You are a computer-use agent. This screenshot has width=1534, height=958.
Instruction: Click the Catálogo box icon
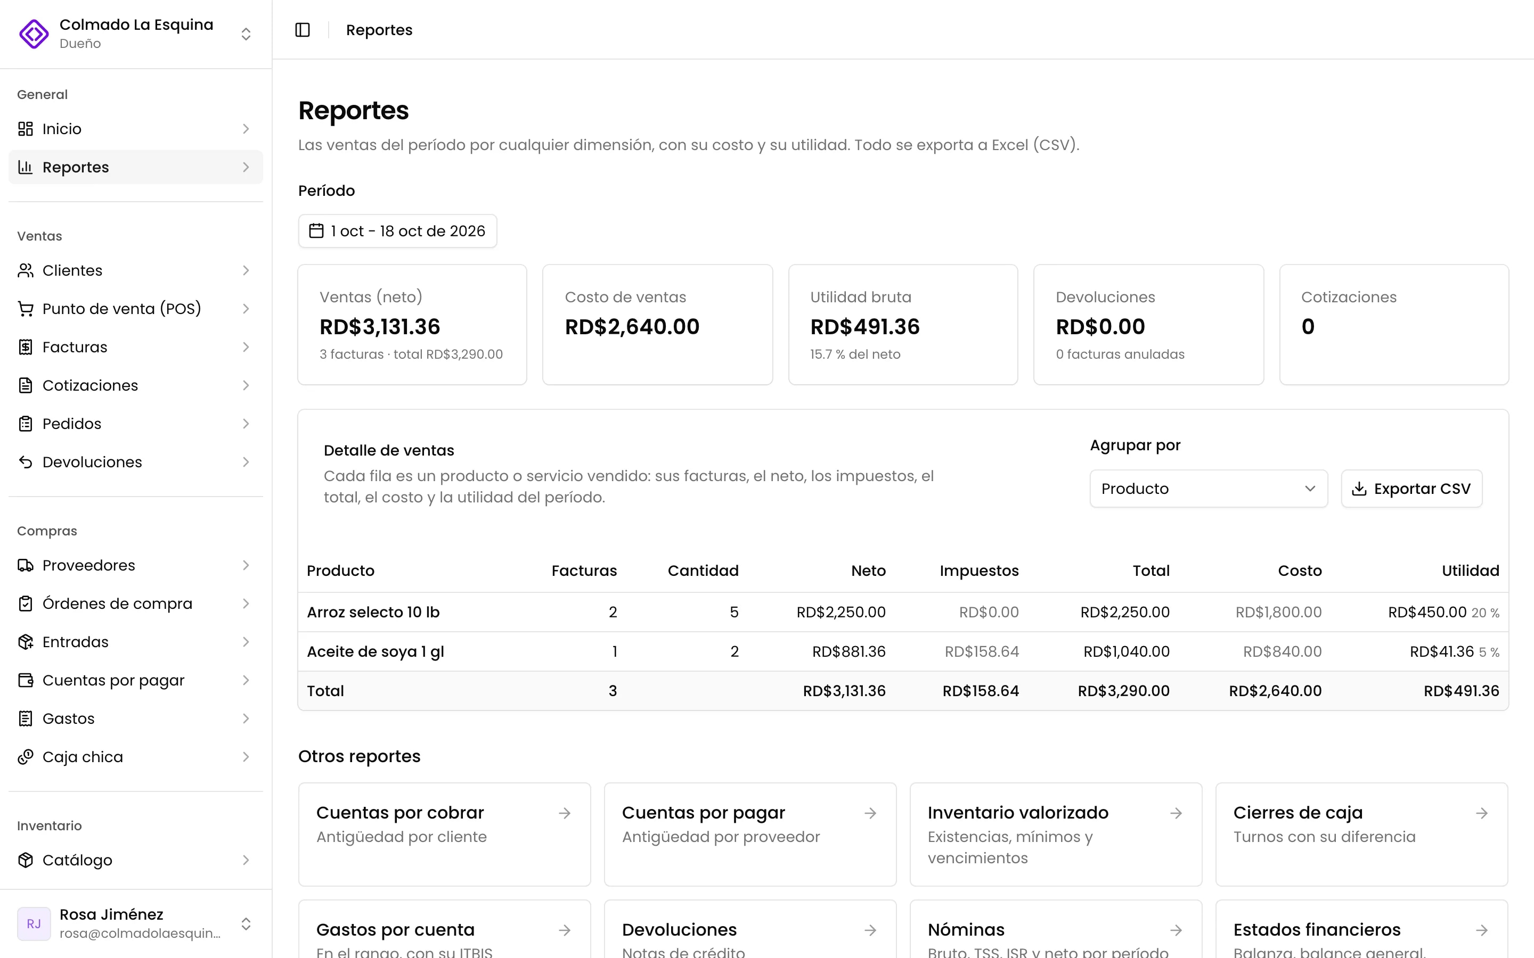pos(26,860)
